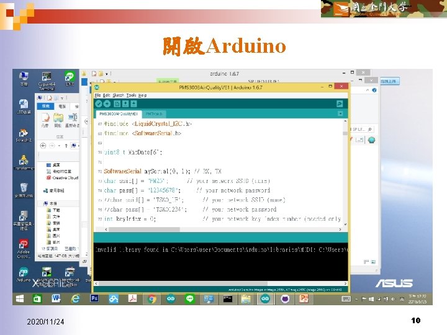
Task: Click the New sketch icon in Arduino toolbar
Action: coord(117,104)
